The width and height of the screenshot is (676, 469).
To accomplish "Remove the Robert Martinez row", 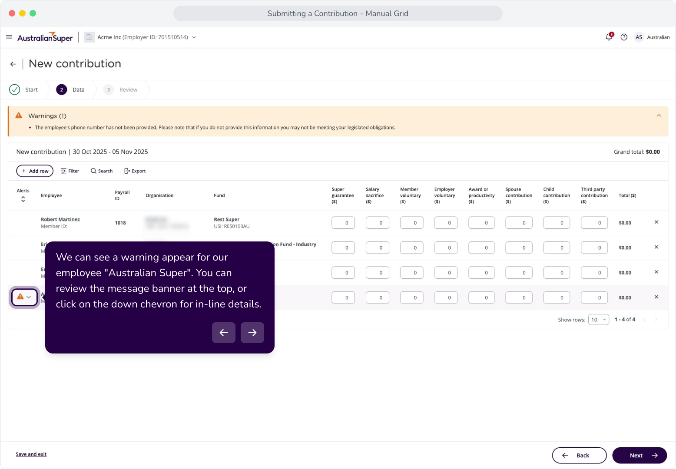I will click(656, 222).
